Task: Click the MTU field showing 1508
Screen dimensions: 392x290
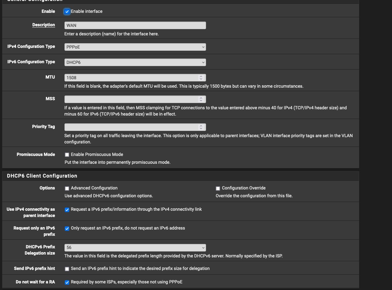Action: tap(132, 78)
